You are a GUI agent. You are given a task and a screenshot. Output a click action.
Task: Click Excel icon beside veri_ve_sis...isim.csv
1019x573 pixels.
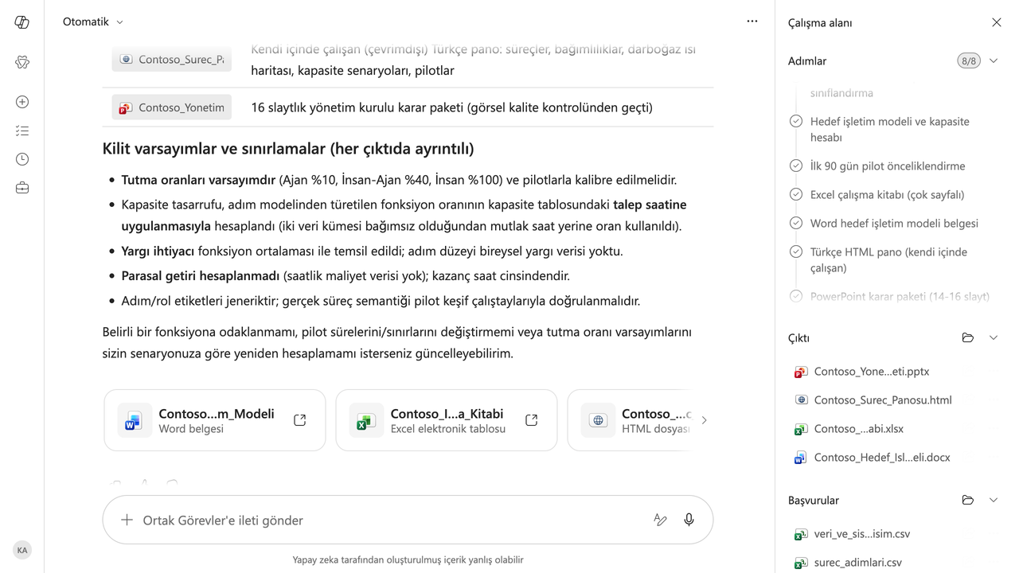coord(801,534)
